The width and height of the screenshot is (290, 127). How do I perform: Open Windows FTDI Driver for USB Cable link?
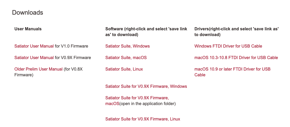pyautogui.click(x=228, y=46)
